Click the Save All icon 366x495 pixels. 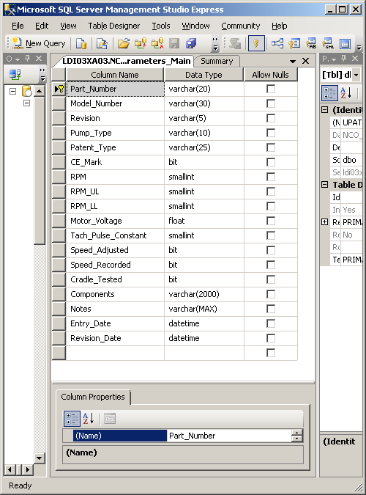pyautogui.click(x=191, y=43)
